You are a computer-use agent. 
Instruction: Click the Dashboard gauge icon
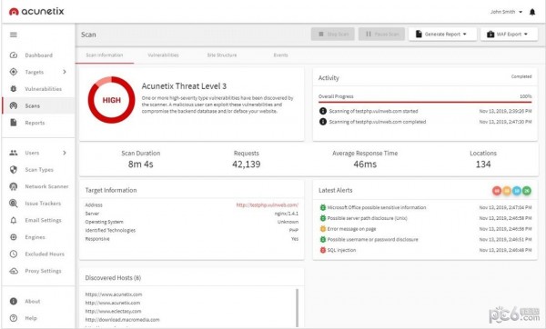pos(14,55)
